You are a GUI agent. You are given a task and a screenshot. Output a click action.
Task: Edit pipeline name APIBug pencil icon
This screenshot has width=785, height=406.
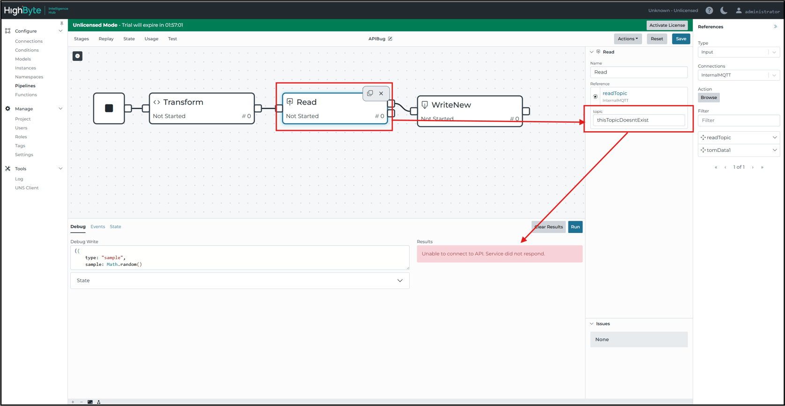pos(390,39)
